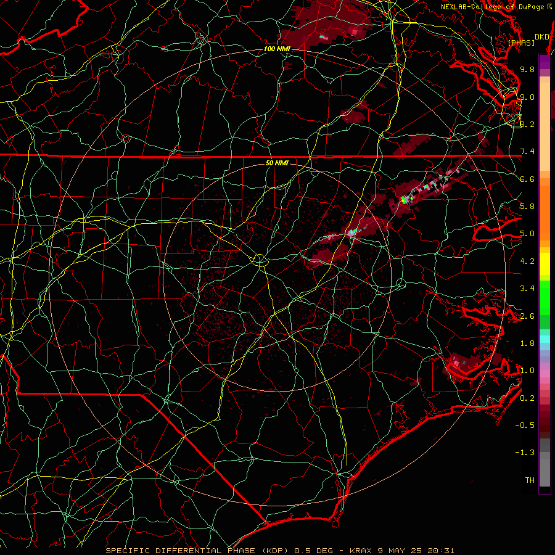555x555 pixels.
Task: Click the KRAX station identifier in caption
Action: pos(361,551)
